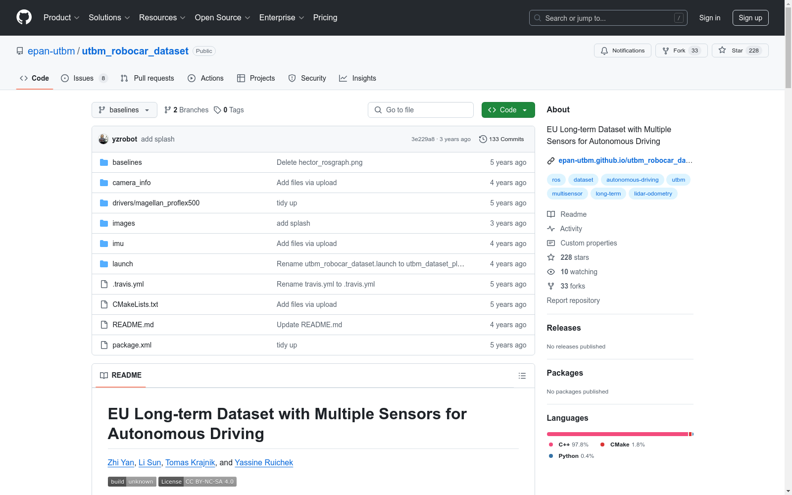Viewport: 792px width, 495px height.
Task: Expand the Solutions menu
Action: pyautogui.click(x=109, y=18)
